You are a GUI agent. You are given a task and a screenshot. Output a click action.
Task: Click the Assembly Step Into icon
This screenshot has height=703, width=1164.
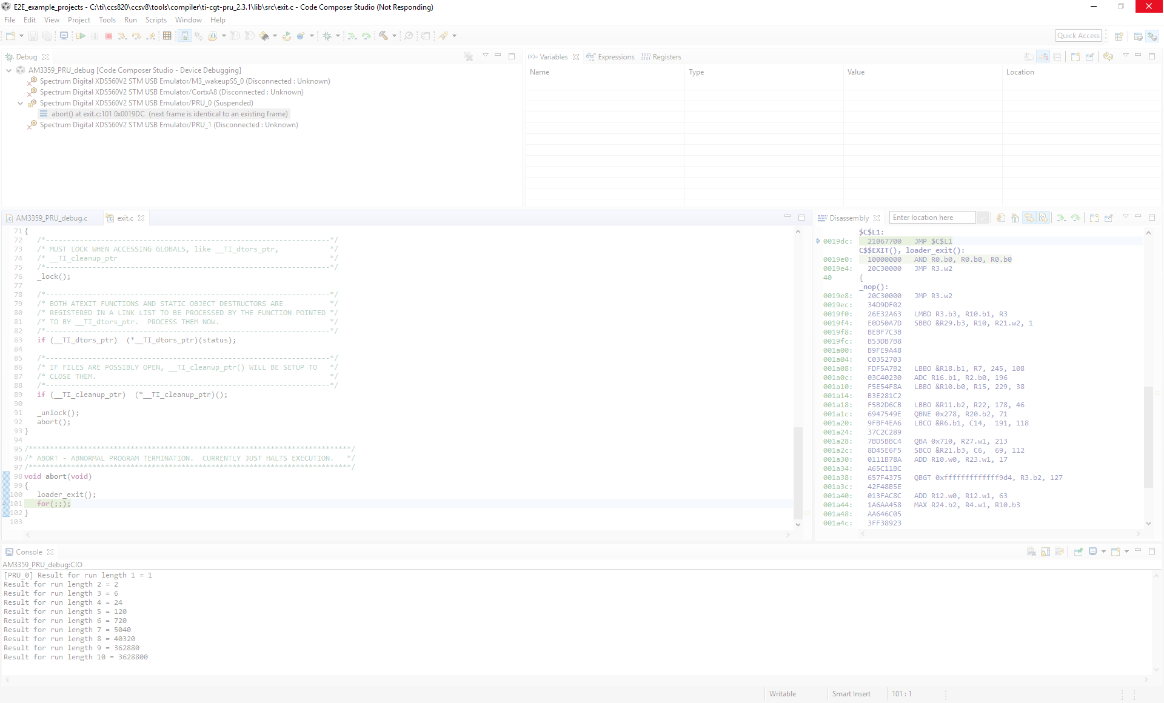click(x=352, y=36)
